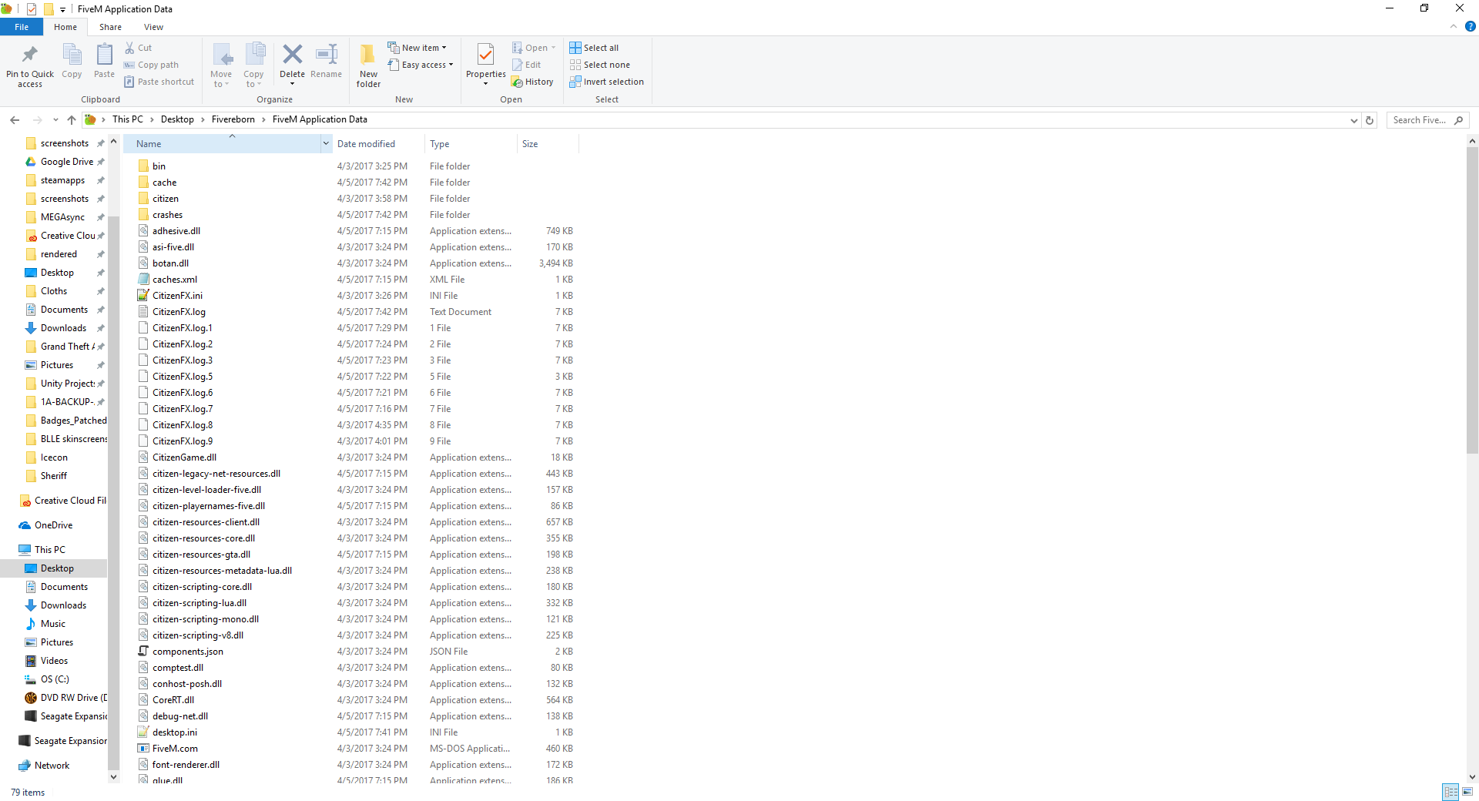Screen dimensions: 1479x801
Task: Open the Open button dropdown
Action: click(x=553, y=48)
